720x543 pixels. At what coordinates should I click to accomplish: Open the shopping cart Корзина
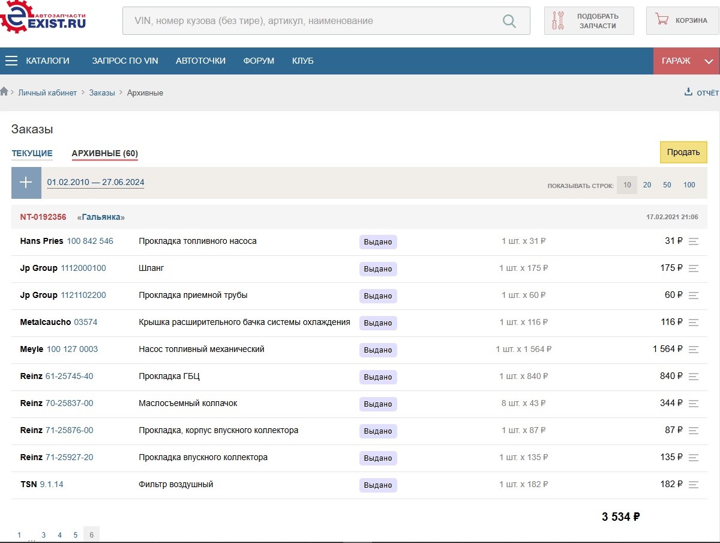pyautogui.click(x=682, y=20)
